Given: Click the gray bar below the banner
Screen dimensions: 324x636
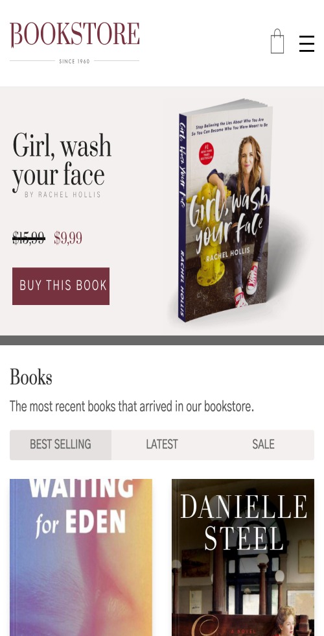Looking at the screenshot, I should point(162,340).
